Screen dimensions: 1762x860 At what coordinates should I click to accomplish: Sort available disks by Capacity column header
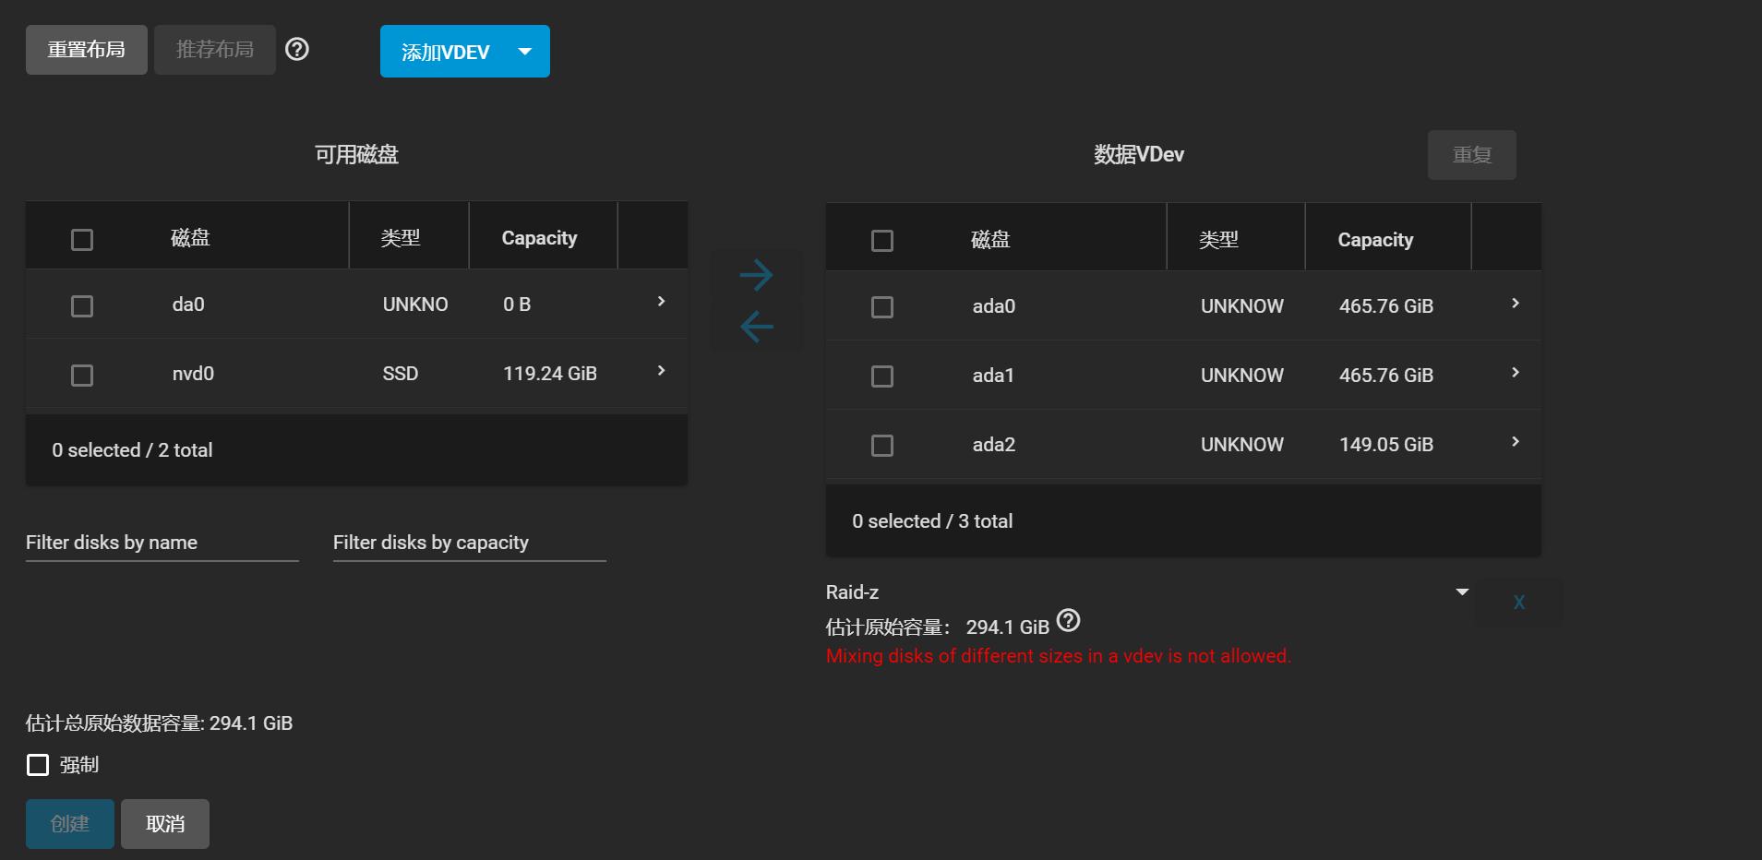coord(539,238)
